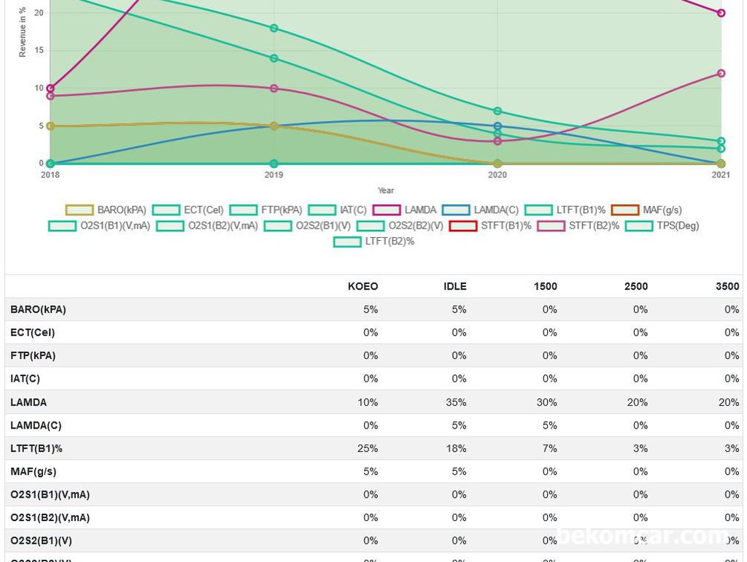Select the KOEO column header

pos(363,287)
